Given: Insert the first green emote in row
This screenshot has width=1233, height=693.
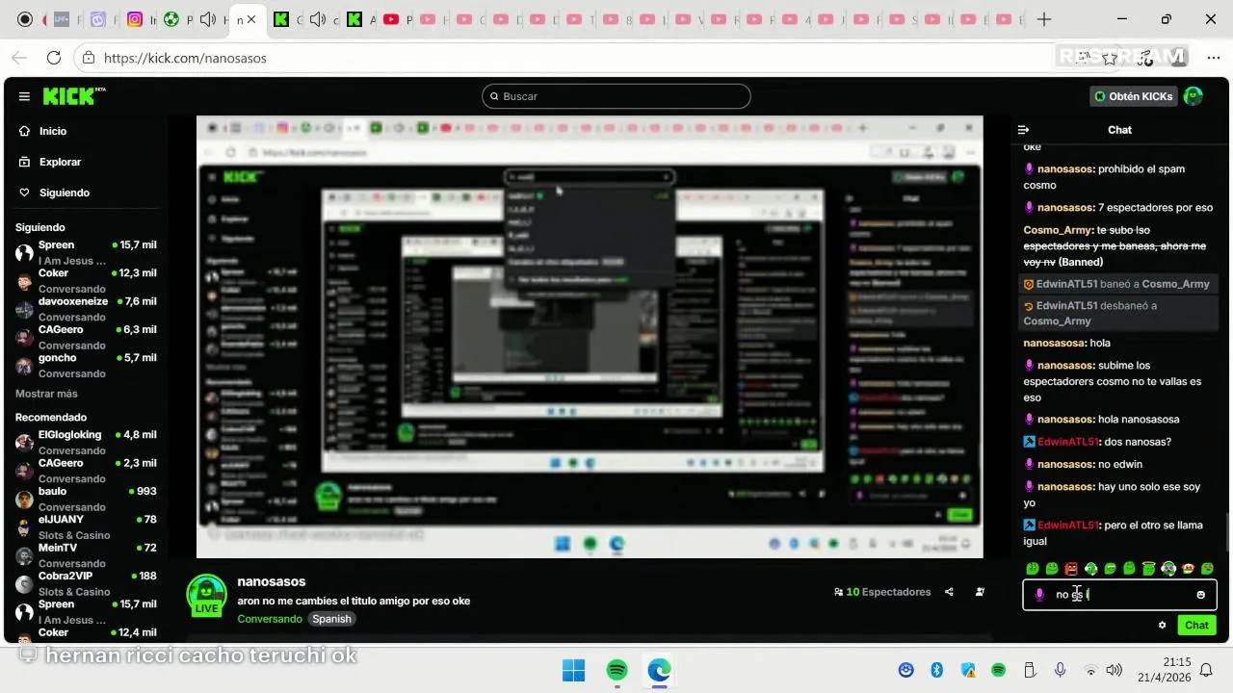Looking at the screenshot, I should pyautogui.click(x=1033, y=569).
